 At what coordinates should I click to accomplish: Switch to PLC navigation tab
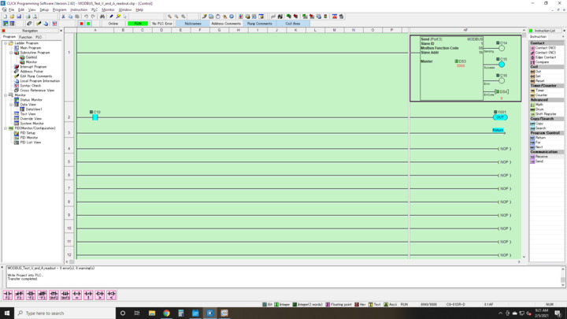39,37
